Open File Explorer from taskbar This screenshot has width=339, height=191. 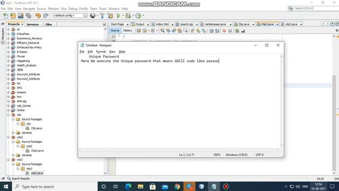click(x=140, y=186)
